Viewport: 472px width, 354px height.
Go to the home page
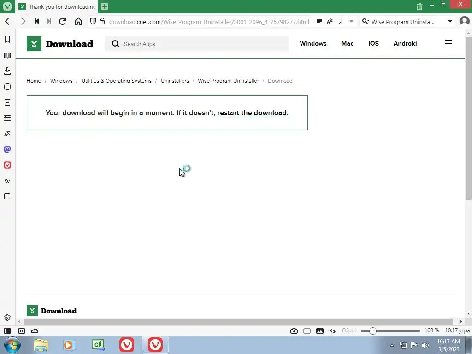pos(78,21)
